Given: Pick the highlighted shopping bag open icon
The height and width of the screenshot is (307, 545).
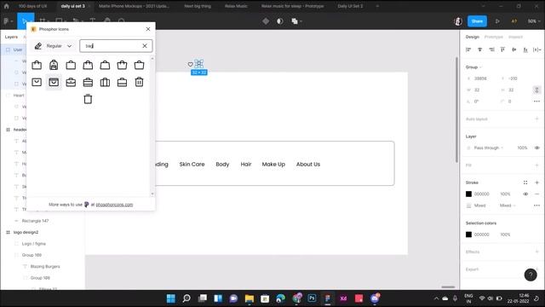Looking at the screenshot, I should (54, 82).
